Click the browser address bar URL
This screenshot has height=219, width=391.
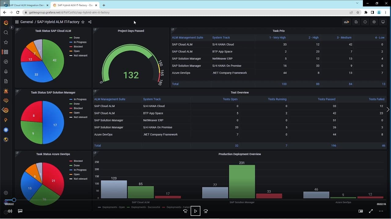pos(69,12)
